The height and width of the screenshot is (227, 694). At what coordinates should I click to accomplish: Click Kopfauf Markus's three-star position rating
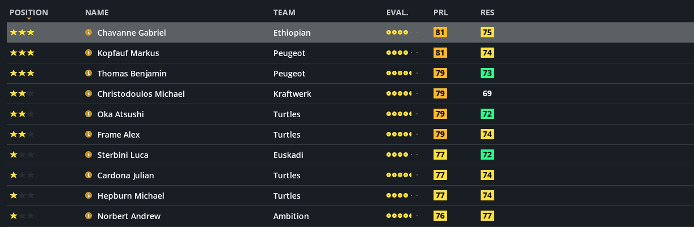pyautogui.click(x=22, y=53)
